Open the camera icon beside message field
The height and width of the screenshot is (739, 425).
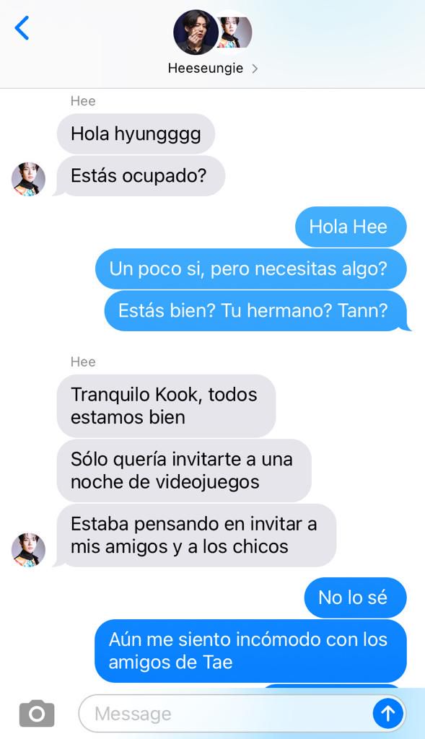(37, 714)
